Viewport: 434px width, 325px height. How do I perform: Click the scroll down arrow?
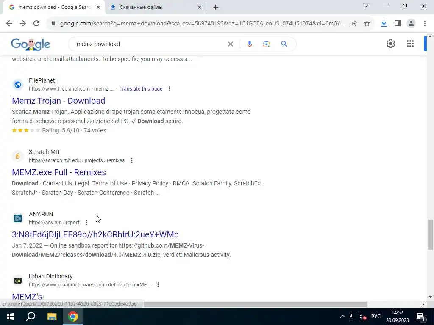(x=430, y=297)
